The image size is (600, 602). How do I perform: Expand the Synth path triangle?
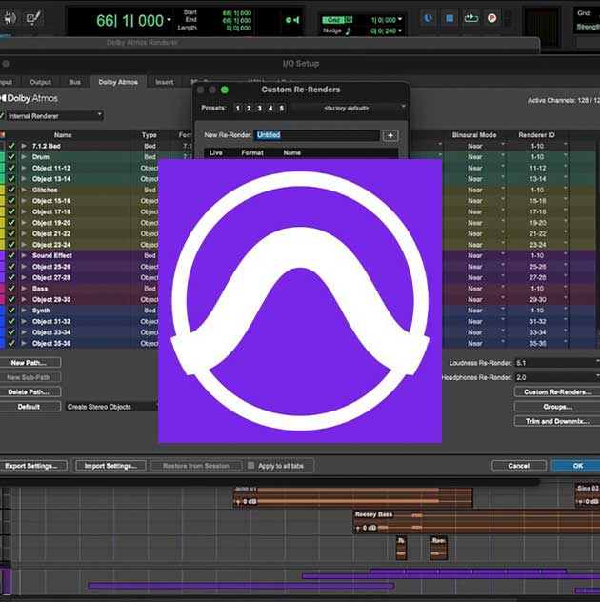24,311
